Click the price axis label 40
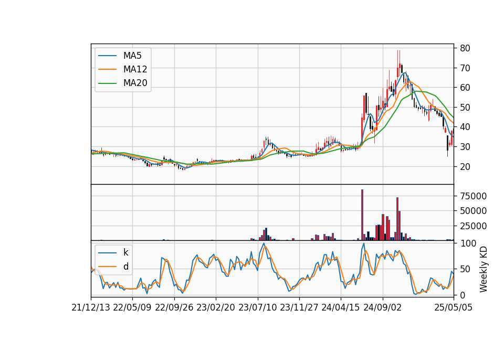The height and width of the screenshot is (362, 504). pos(465,127)
